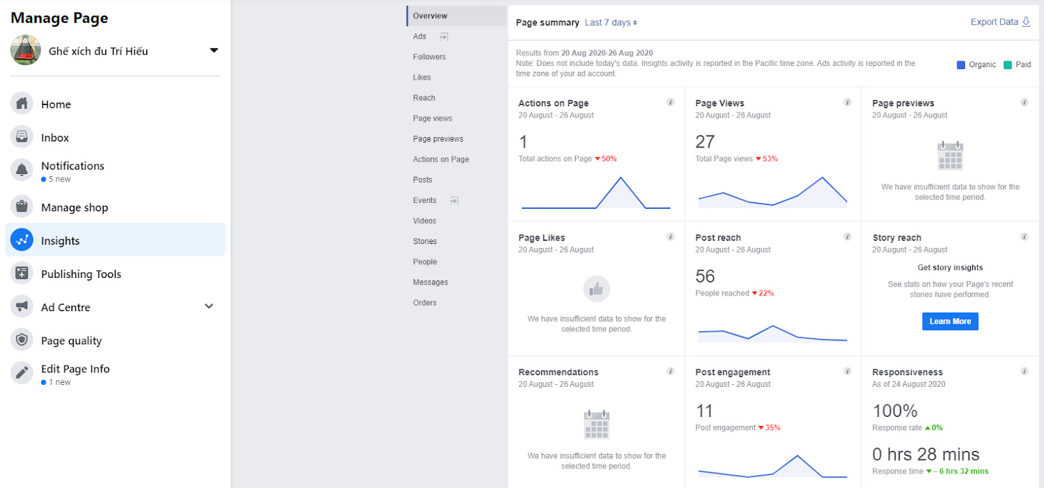Click info icon on Post engagement card
1044x488 pixels.
pyautogui.click(x=847, y=371)
